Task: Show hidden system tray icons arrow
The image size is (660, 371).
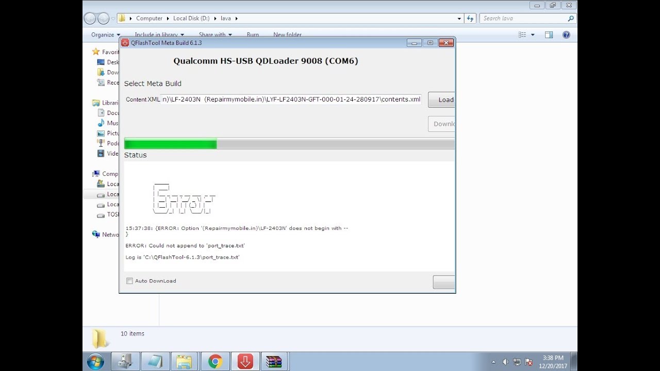Action: (494, 362)
